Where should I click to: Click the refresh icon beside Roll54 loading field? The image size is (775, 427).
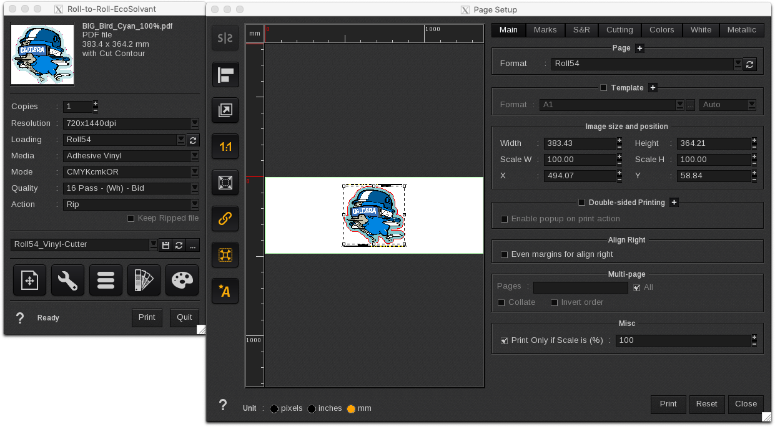click(193, 140)
